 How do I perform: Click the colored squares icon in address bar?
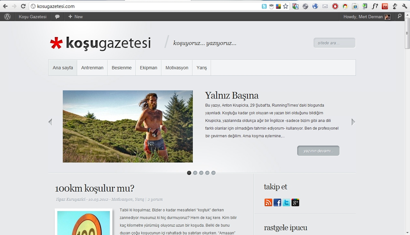278,6
